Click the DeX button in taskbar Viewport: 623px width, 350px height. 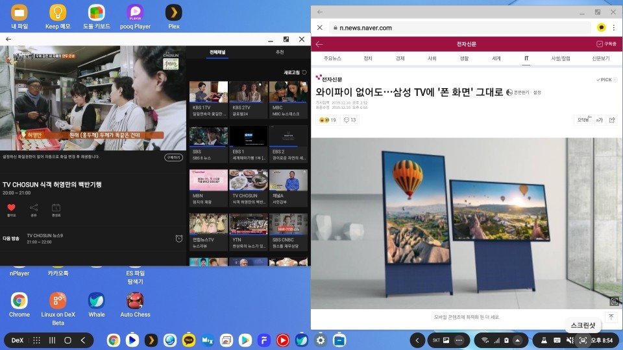pyautogui.click(x=17, y=340)
